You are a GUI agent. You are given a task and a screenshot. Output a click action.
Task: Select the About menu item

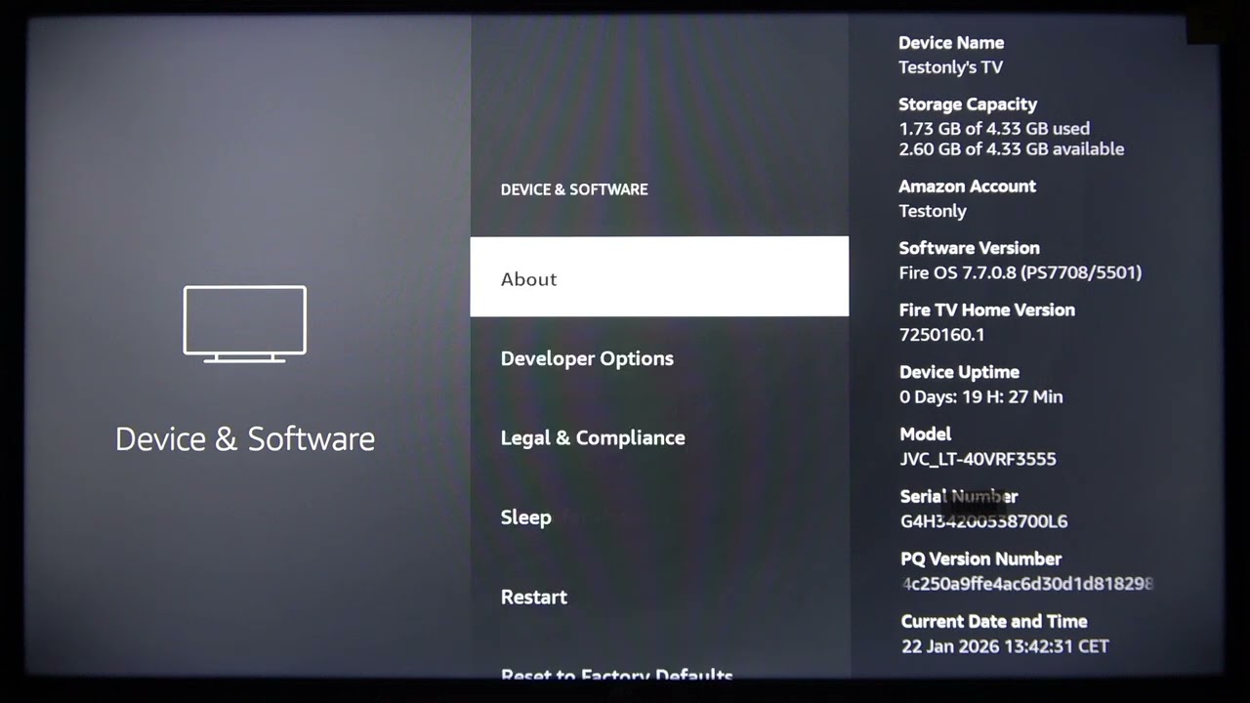(659, 276)
